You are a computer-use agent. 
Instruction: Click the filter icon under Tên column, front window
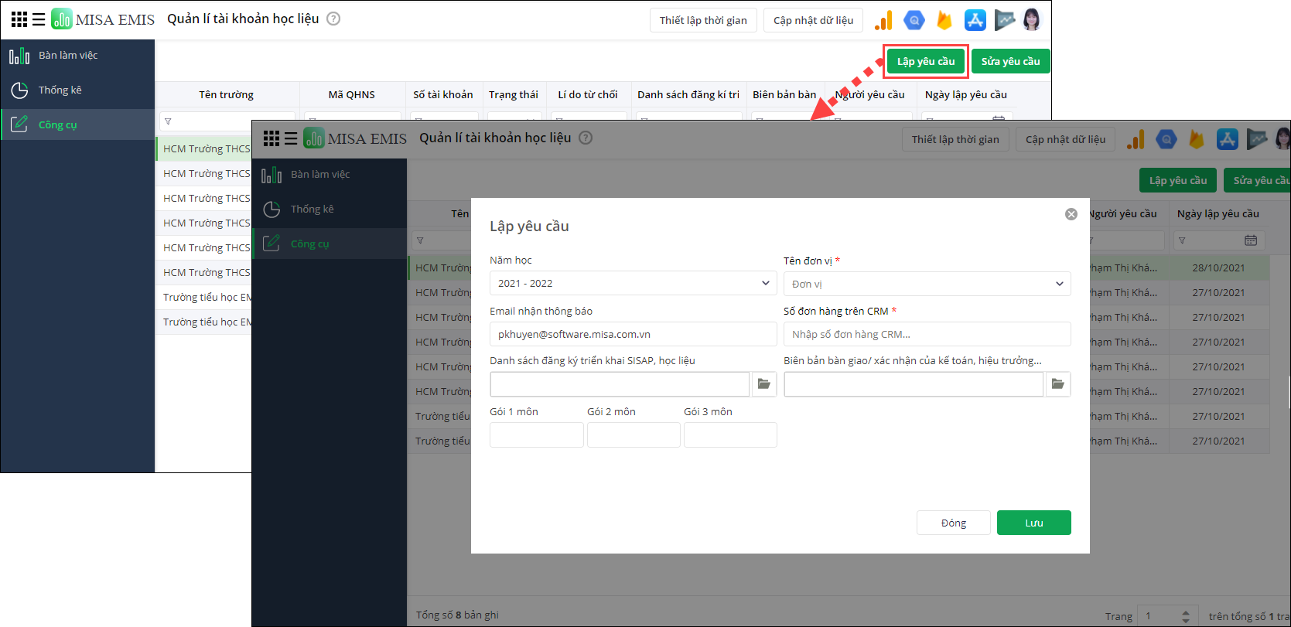click(x=420, y=240)
